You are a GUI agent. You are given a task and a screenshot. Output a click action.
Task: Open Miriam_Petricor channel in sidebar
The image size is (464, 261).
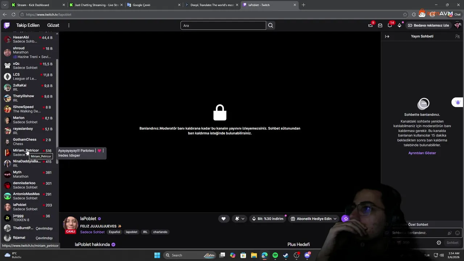click(x=29, y=153)
